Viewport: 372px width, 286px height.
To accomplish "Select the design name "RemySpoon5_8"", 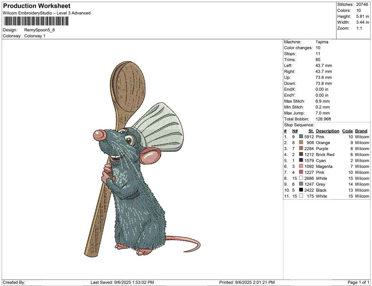I will pos(39,30).
